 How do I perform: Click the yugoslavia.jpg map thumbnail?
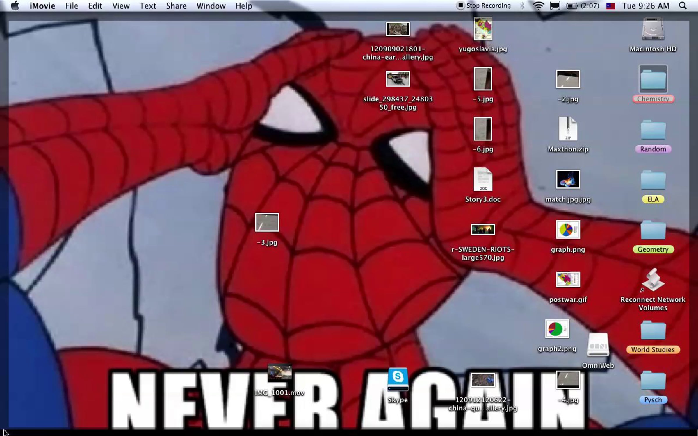[x=483, y=29]
